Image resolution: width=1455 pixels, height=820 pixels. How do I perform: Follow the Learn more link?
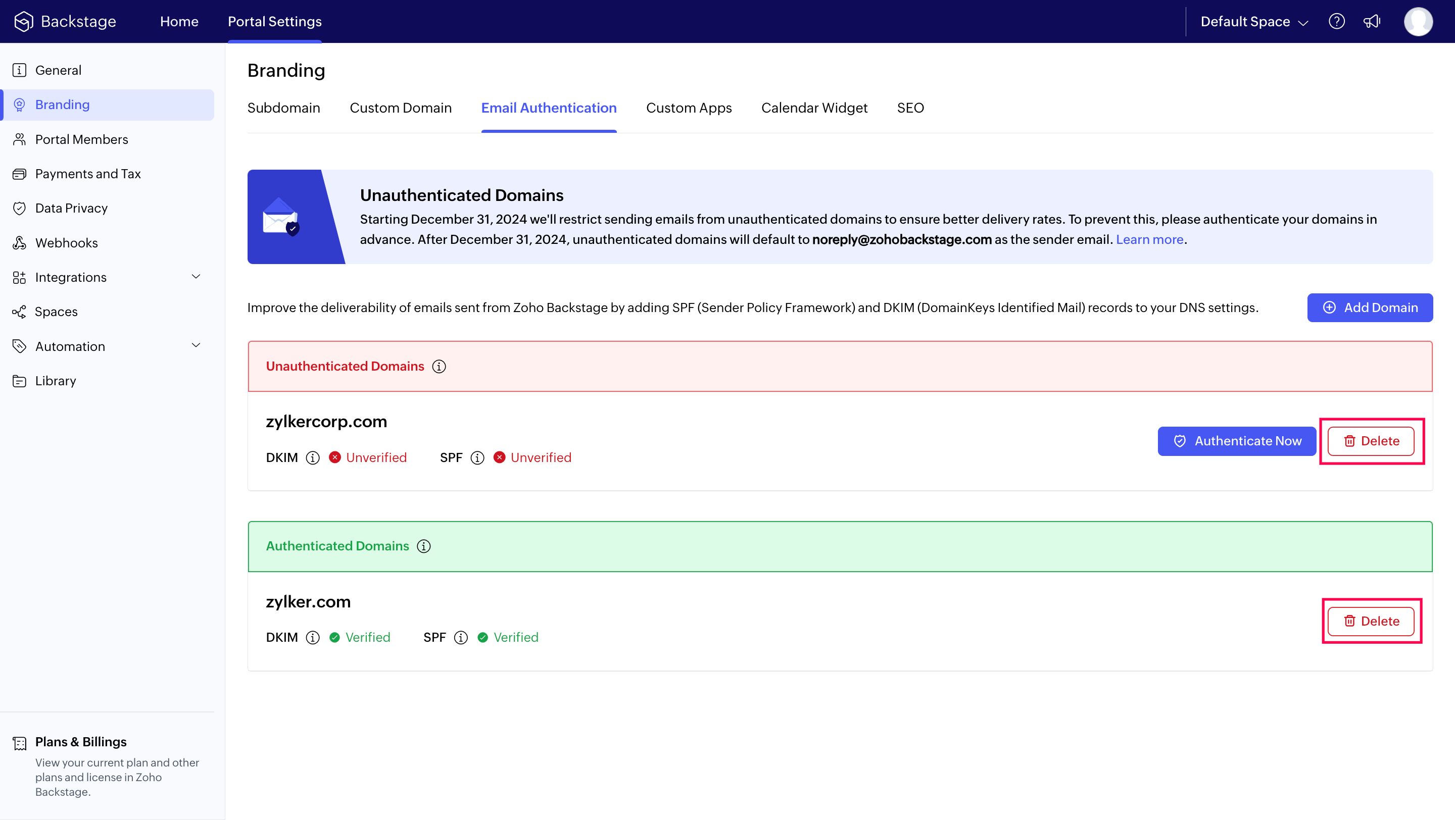1149,239
